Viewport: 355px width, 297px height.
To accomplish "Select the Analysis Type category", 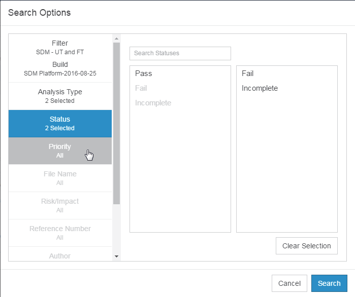I will (60, 96).
